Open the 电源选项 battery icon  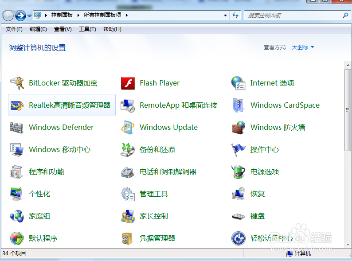point(238,172)
